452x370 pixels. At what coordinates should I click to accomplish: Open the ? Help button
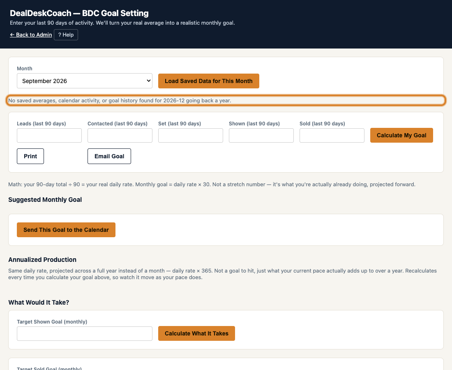66,35
